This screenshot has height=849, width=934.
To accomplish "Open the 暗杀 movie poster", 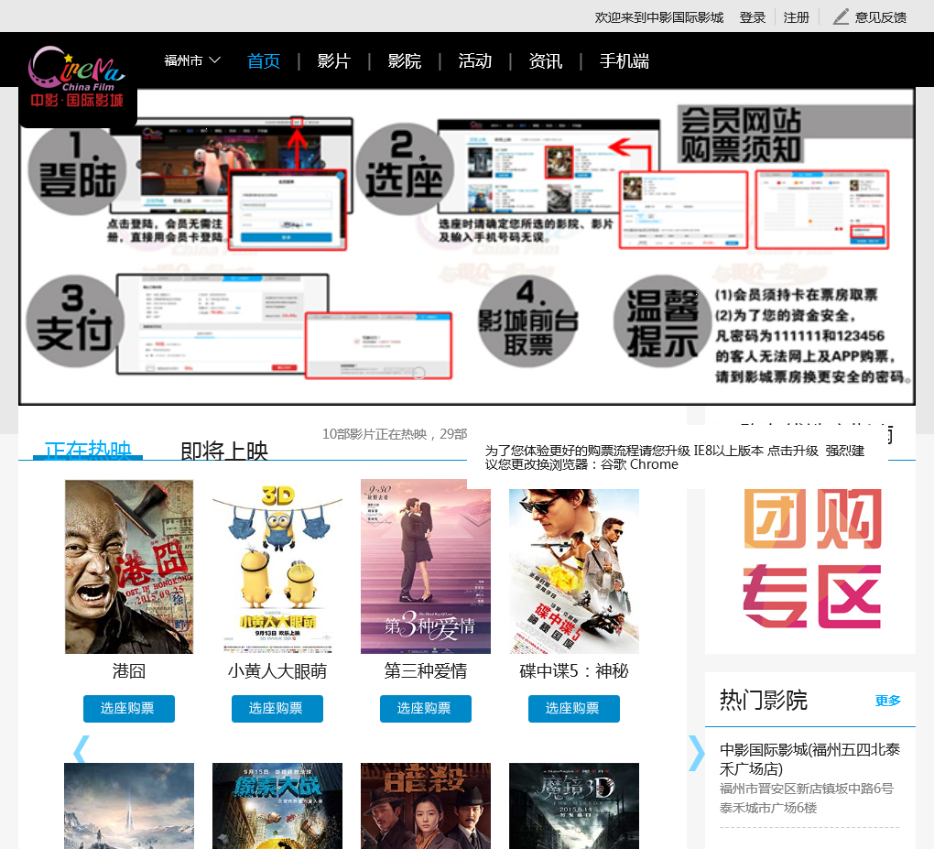I will click(425, 806).
